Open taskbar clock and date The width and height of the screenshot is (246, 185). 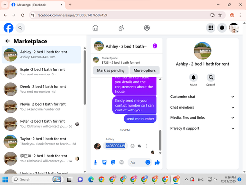coord(228,179)
